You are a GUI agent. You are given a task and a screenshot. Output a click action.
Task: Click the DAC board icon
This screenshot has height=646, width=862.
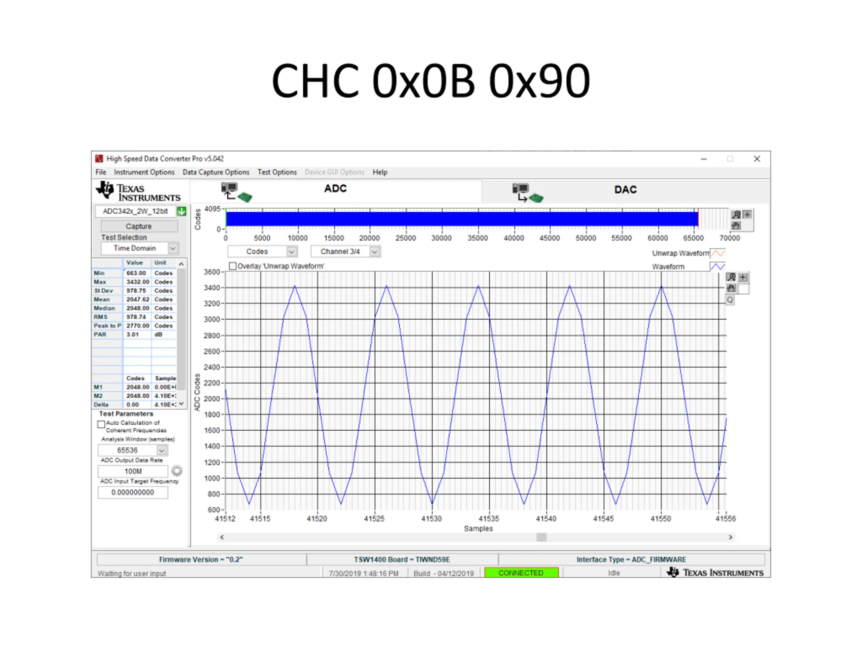(x=528, y=193)
